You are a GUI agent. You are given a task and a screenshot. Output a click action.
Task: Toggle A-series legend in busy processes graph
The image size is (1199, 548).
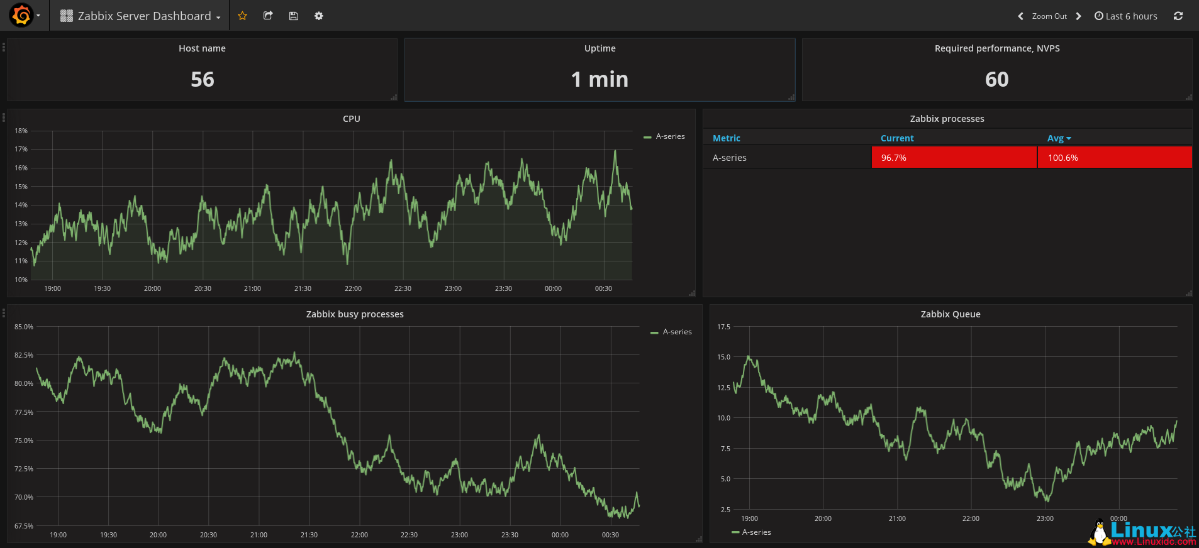pos(678,332)
